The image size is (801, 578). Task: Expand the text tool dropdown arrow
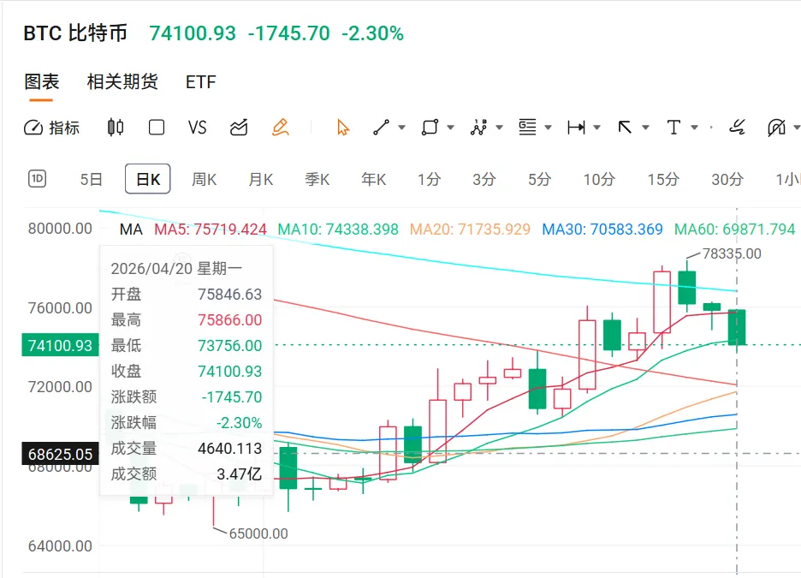(694, 128)
